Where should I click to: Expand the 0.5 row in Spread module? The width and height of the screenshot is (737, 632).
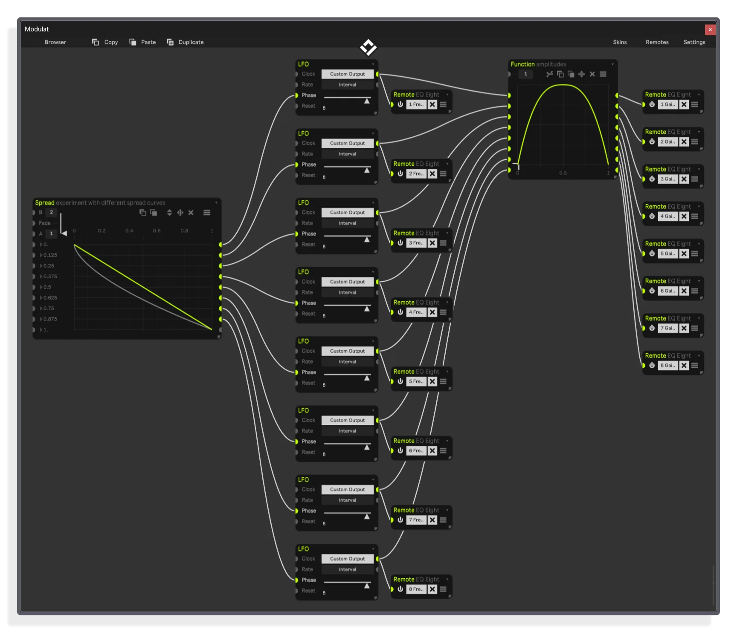coord(41,287)
